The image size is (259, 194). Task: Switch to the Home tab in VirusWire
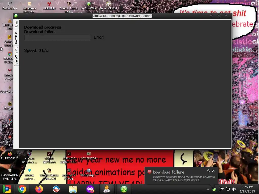pyautogui.click(x=16, y=25)
